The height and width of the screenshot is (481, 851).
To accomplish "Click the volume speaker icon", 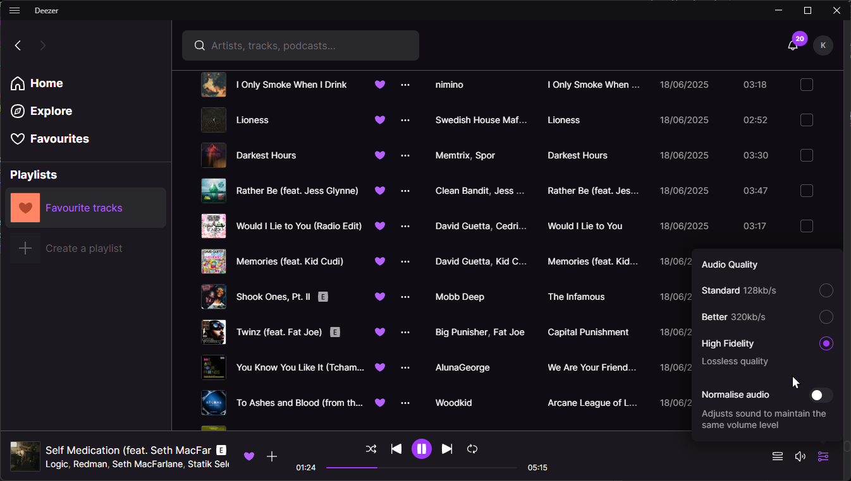I will pos(800,456).
